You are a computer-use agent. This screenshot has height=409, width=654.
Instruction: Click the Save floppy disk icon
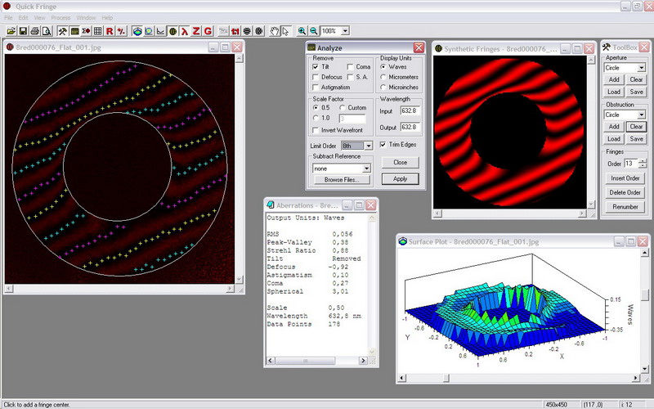point(23,31)
